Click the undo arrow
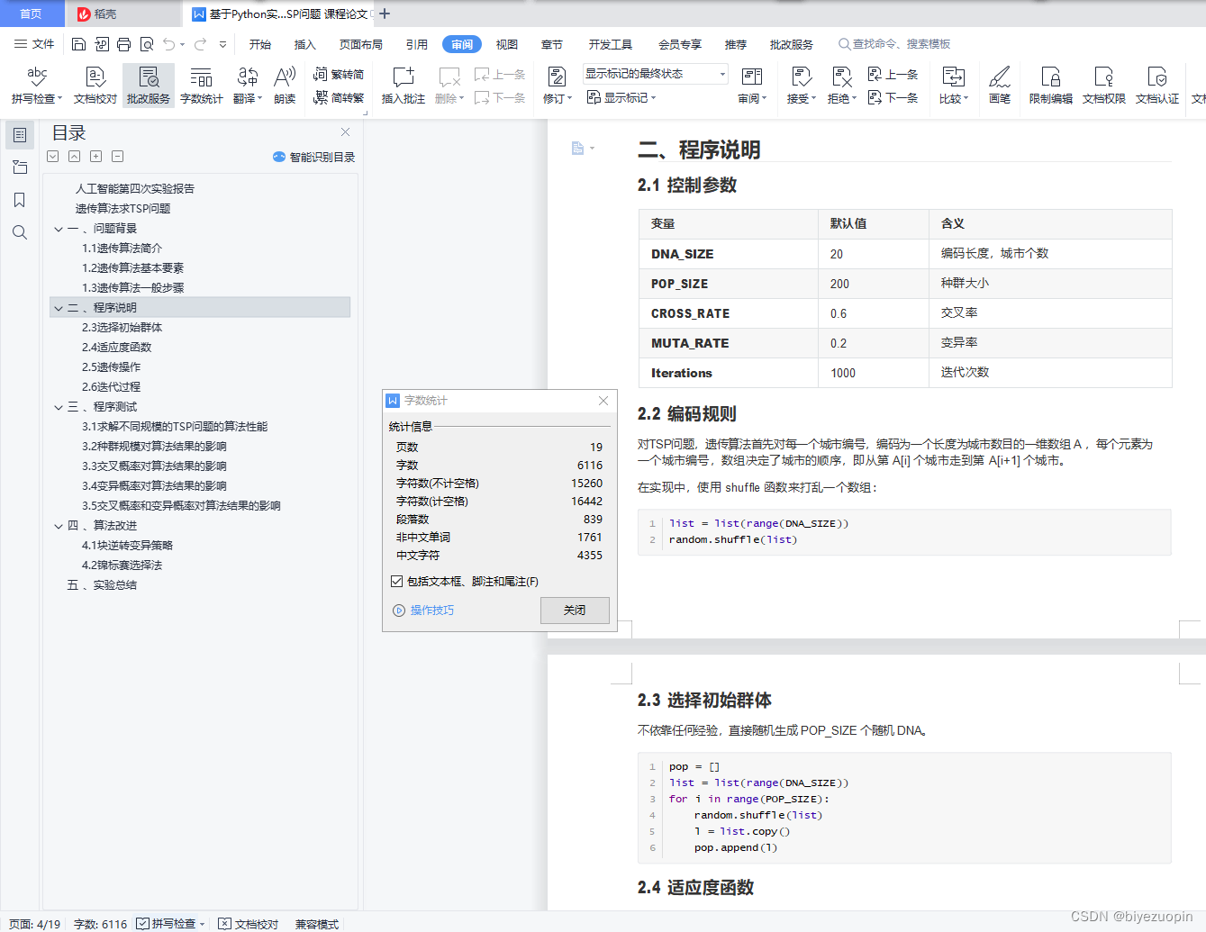The image size is (1206, 932). pos(169,44)
